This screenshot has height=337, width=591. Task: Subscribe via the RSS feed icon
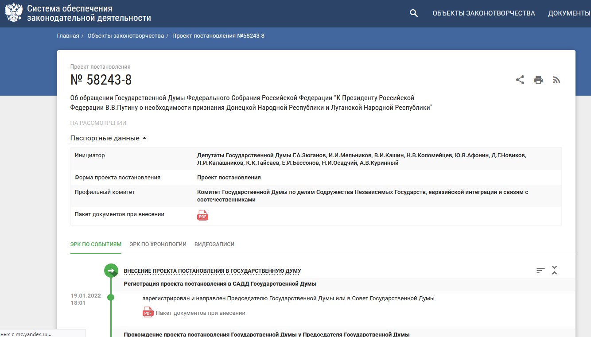click(556, 80)
